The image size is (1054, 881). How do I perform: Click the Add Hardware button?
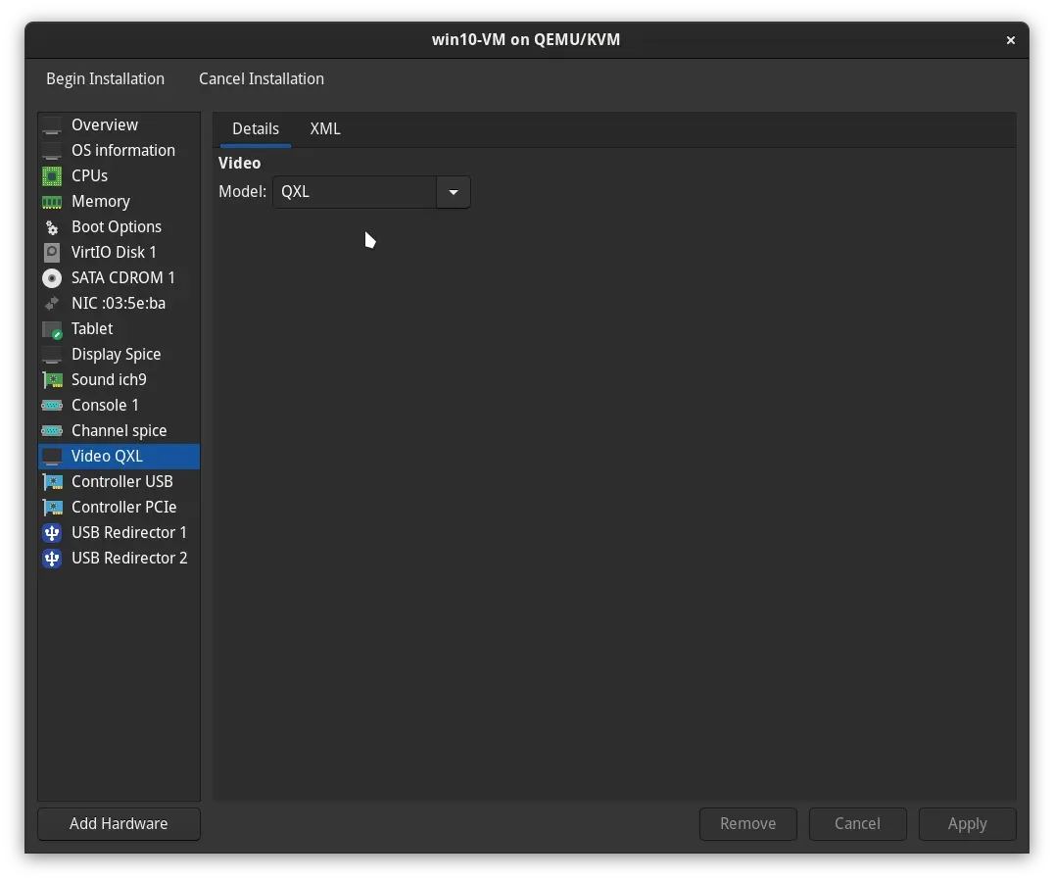[x=119, y=824]
